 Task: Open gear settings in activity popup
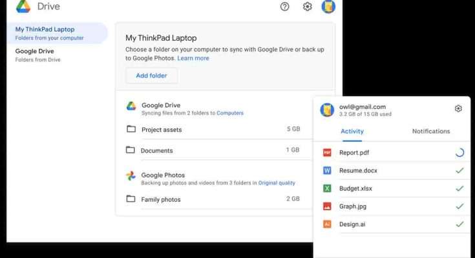click(458, 108)
